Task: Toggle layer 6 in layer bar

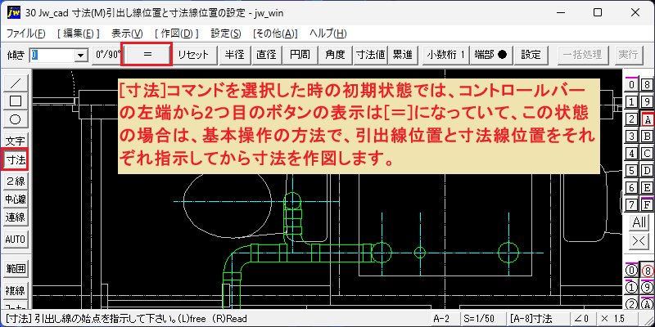Action: click(x=632, y=188)
